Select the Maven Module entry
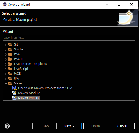Viewport: 139px width, 133px height. 29,93
